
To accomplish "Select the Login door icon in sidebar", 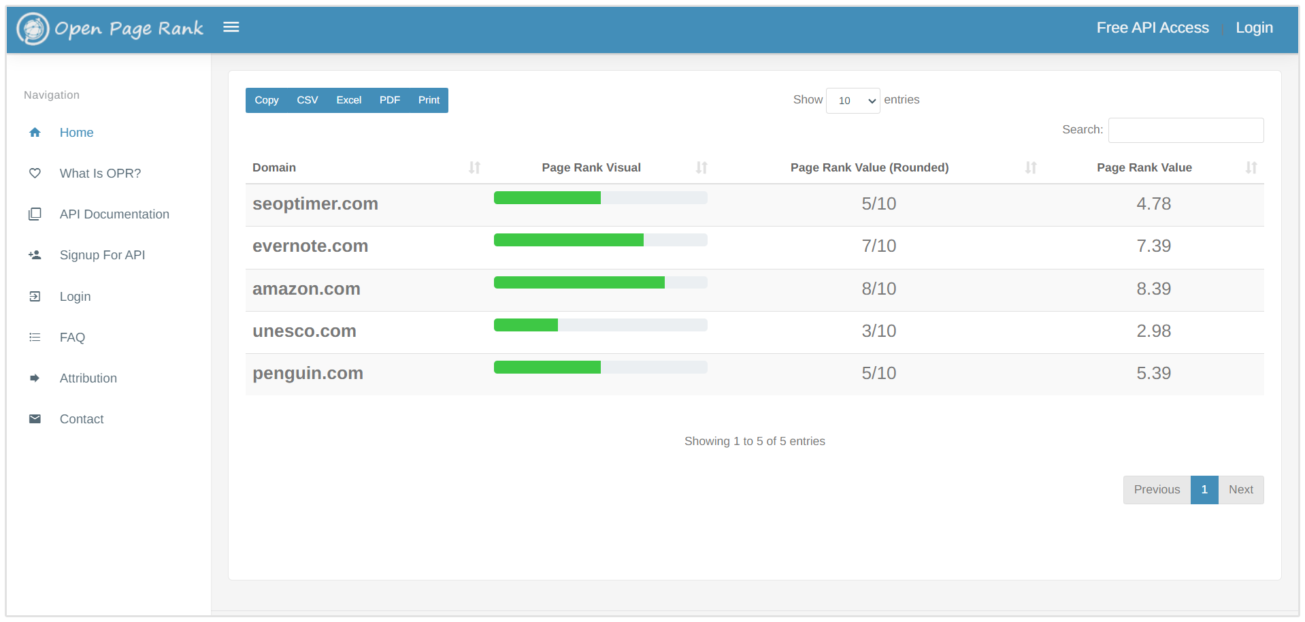I will (35, 296).
